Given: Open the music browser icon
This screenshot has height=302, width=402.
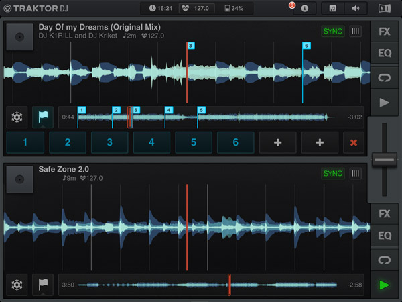Looking at the screenshot, I should coord(333,9).
